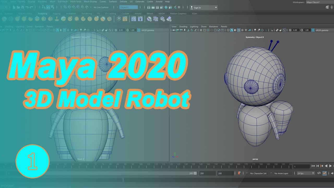Select the Imprint stamp sculpt tool
The height and width of the screenshot is (188, 334).
(57, 19)
